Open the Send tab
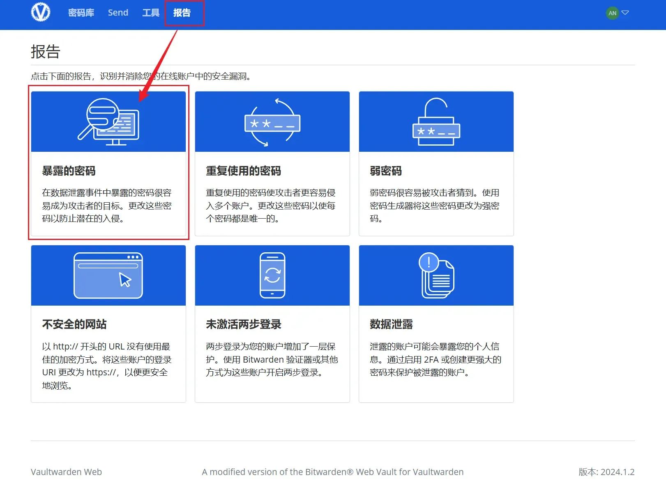This screenshot has height=498, width=666. tap(118, 13)
